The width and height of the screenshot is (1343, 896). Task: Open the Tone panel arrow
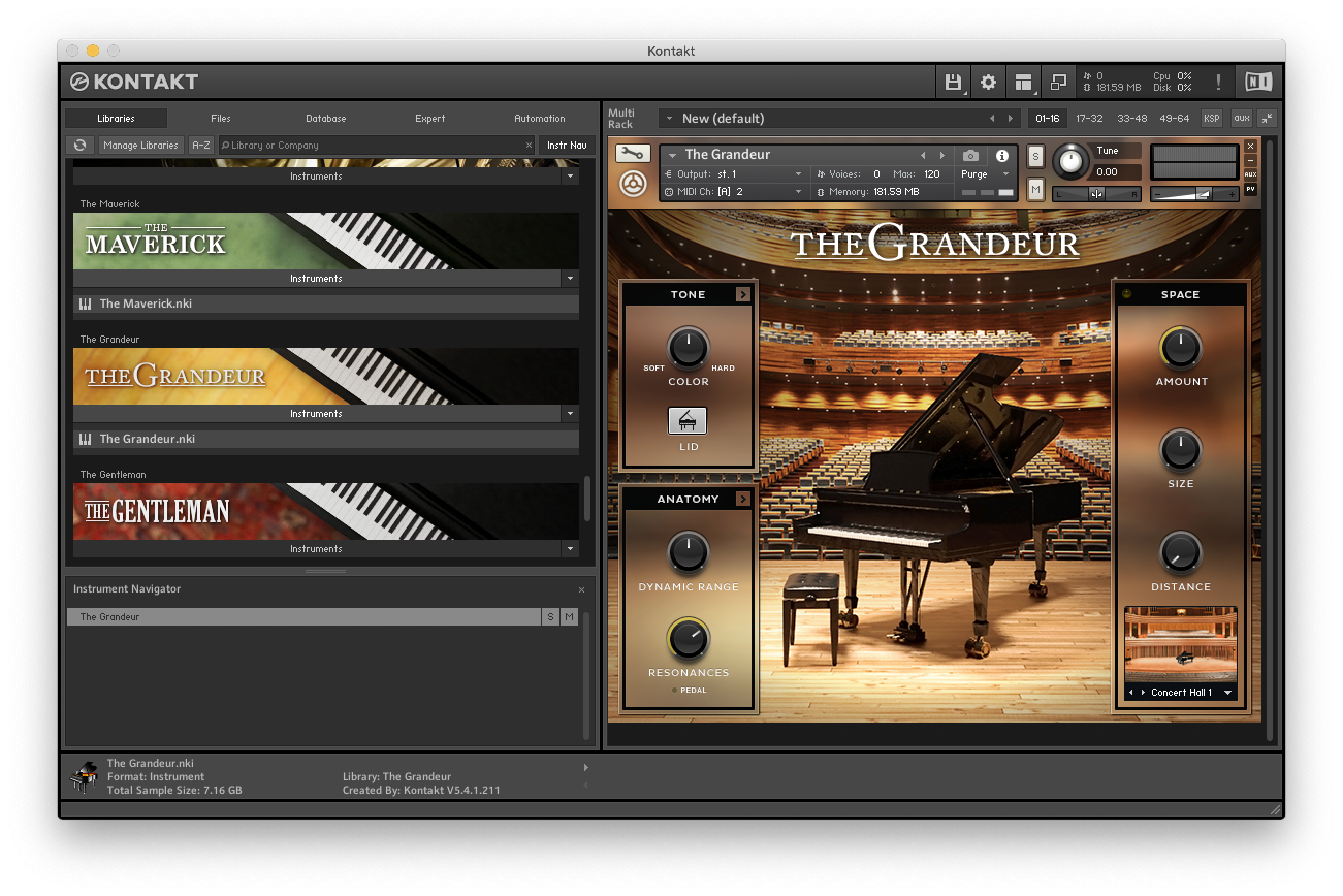743,294
